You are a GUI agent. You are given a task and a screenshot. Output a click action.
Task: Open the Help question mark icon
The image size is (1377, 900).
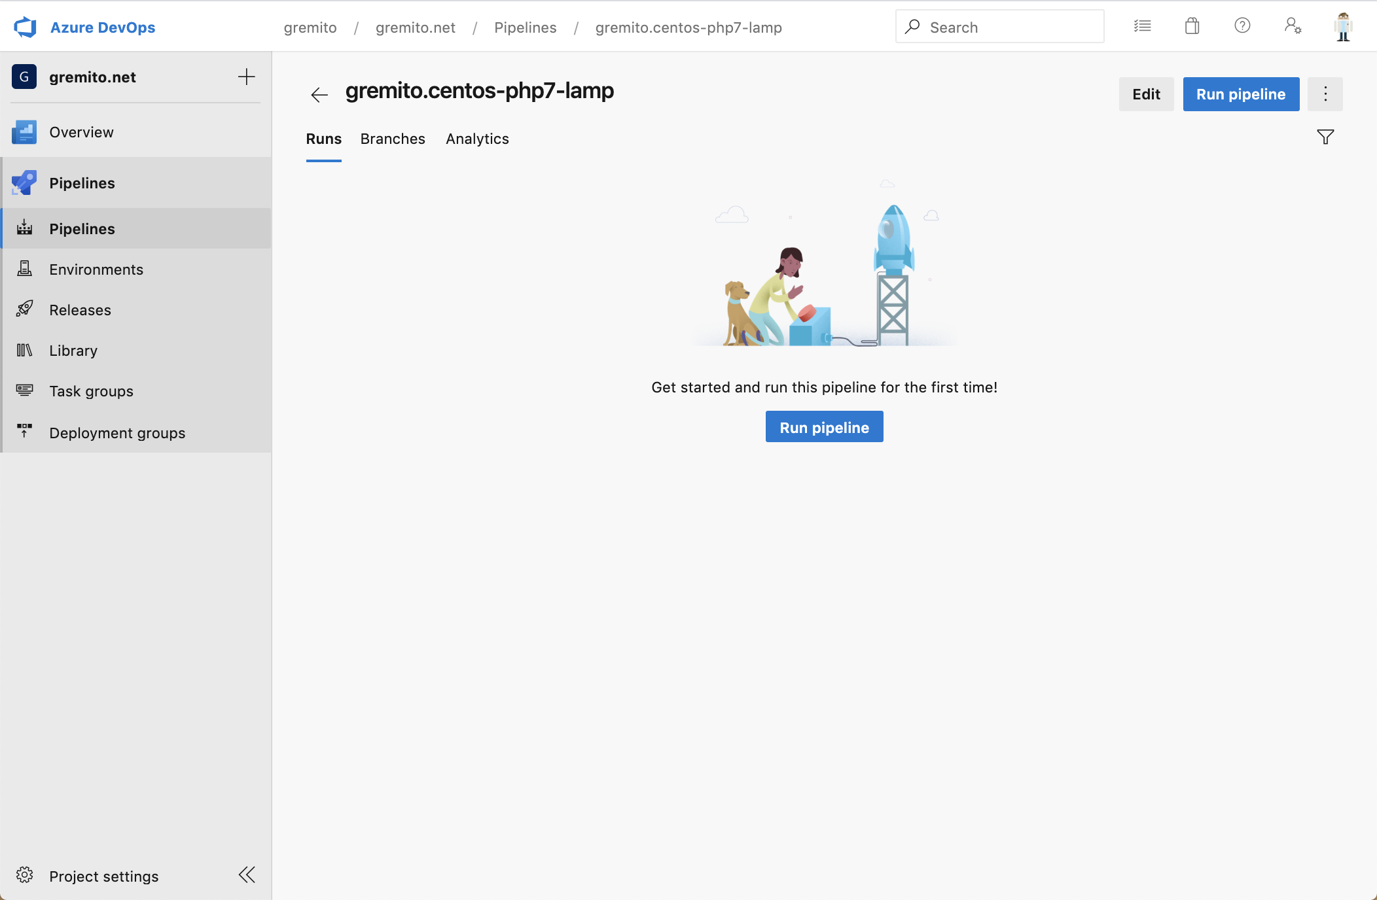point(1242,26)
